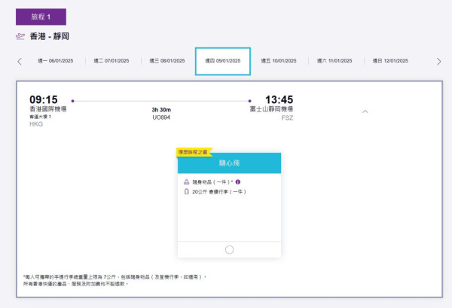Screen dimensions: 452x308
Task: Click the HKG airport code
Action: point(36,124)
